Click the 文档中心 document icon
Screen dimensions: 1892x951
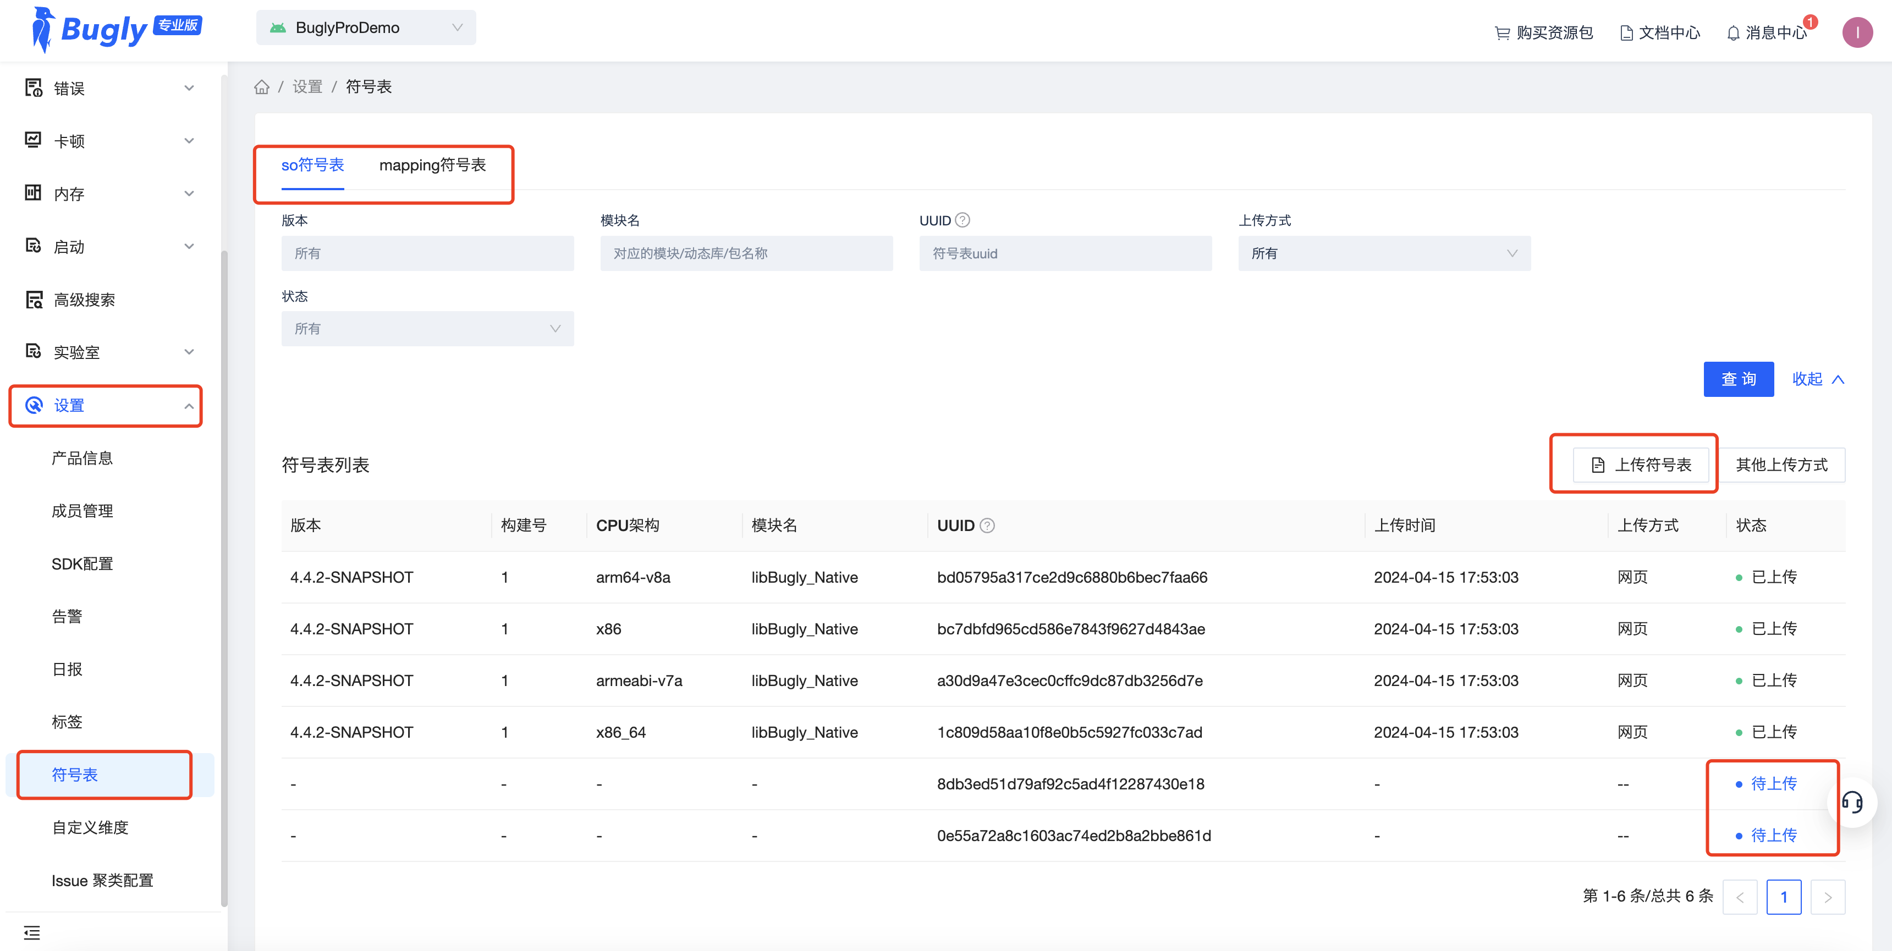[1626, 33]
